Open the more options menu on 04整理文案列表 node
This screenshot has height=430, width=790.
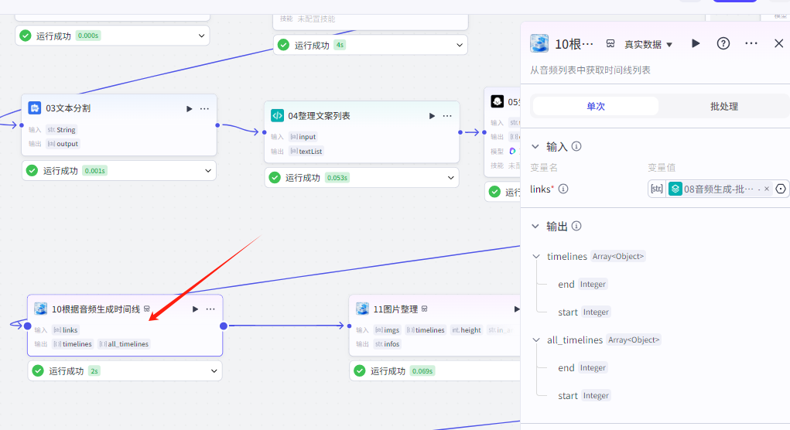447,116
